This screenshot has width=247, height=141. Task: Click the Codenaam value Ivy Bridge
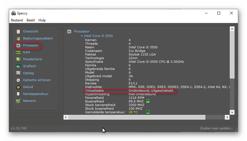(x=137, y=51)
